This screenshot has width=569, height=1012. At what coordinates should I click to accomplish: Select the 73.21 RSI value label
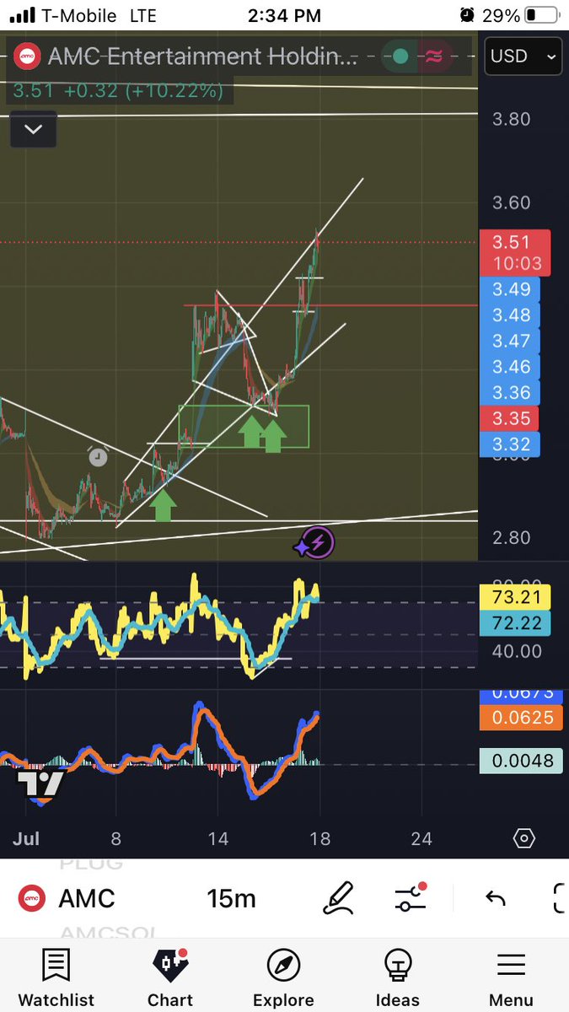pos(514,598)
